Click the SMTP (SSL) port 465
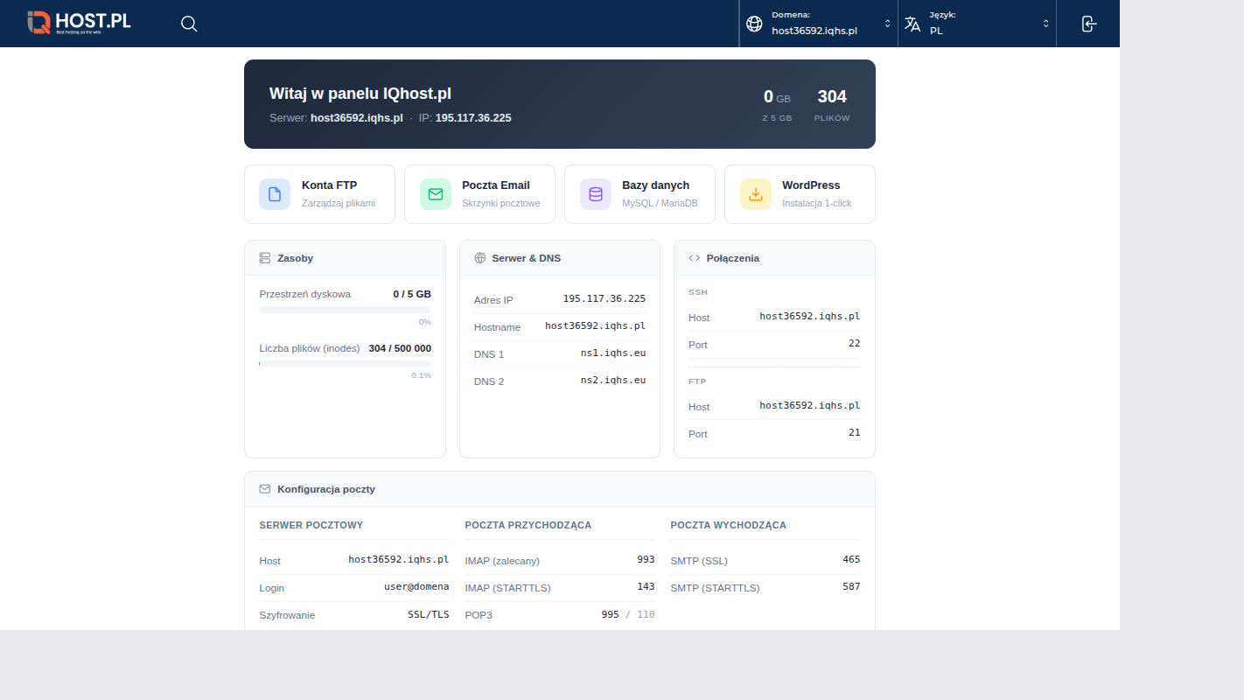 tap(851, 560)
